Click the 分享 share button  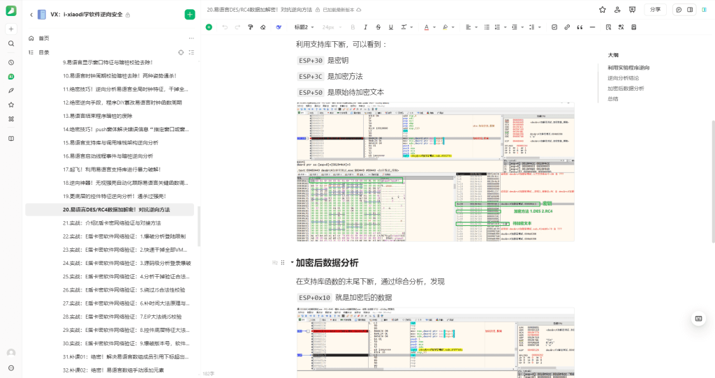(654, 10)
